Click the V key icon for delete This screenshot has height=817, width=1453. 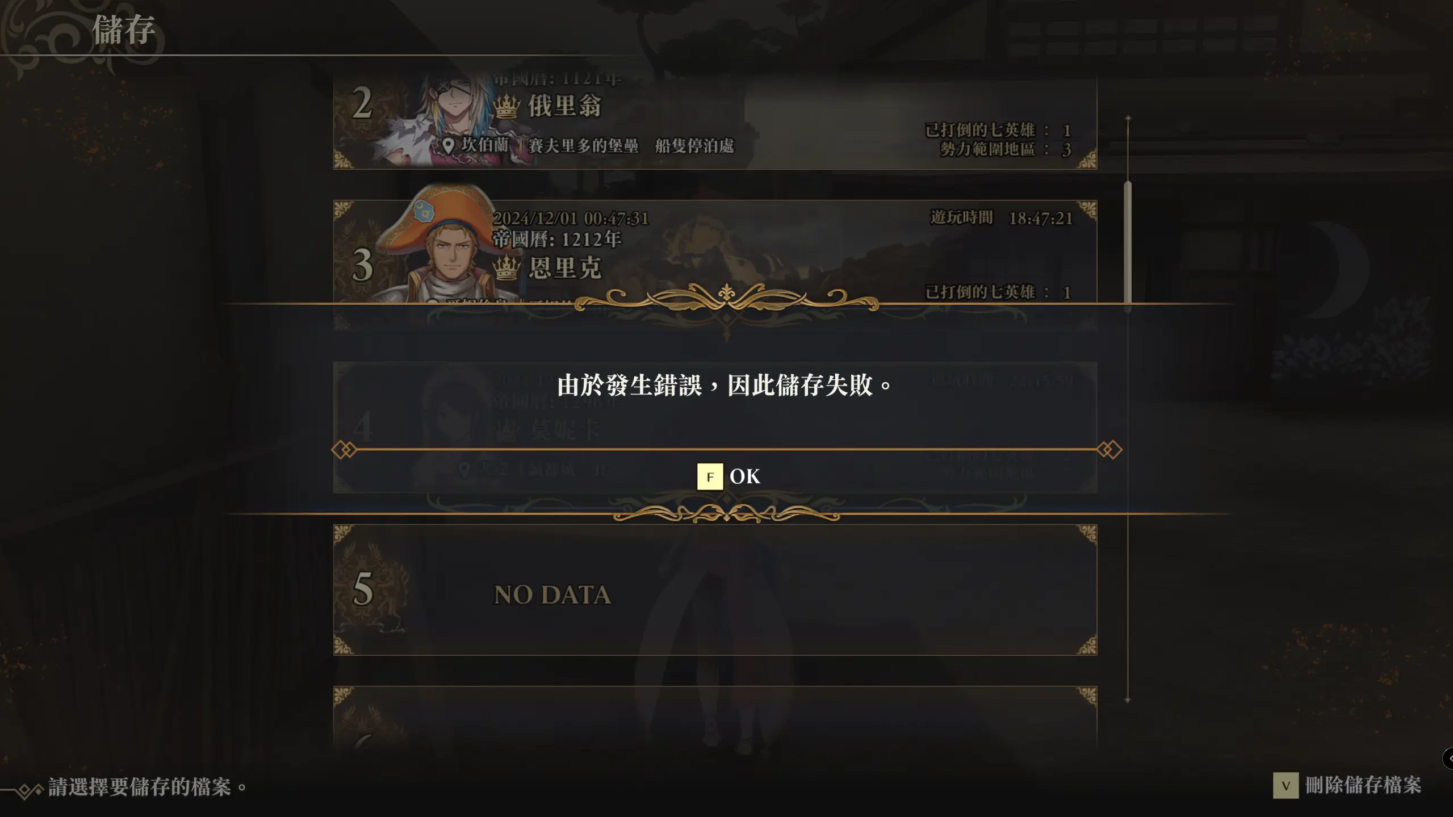pyautogui.click(x=1285, y=786)
